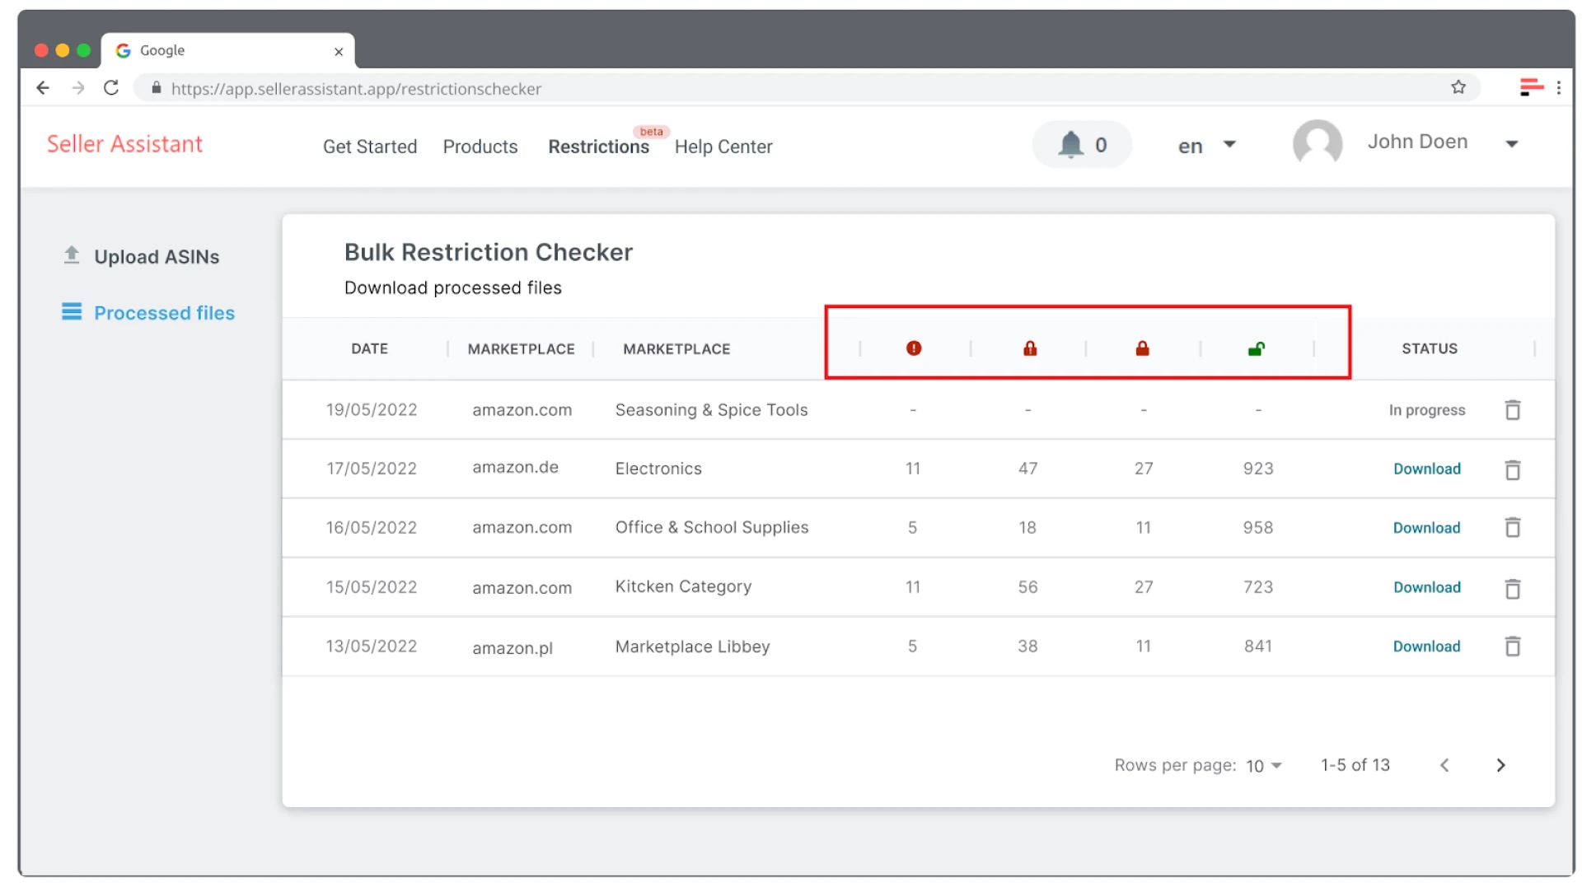
Task: Click the red exclamation error column header
Action: (912, 348)
